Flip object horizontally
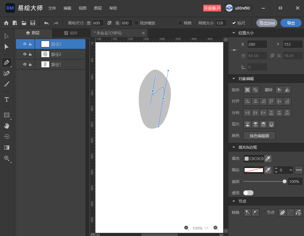This screenshot has height=236, width=304. click(x=287, y=90)
